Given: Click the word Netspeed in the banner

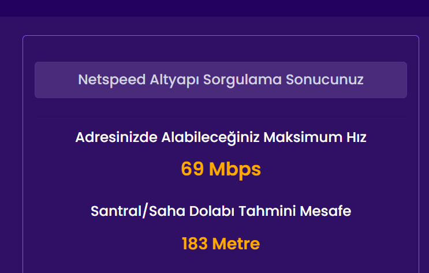Looking at the screenshot, I should 103,80.
